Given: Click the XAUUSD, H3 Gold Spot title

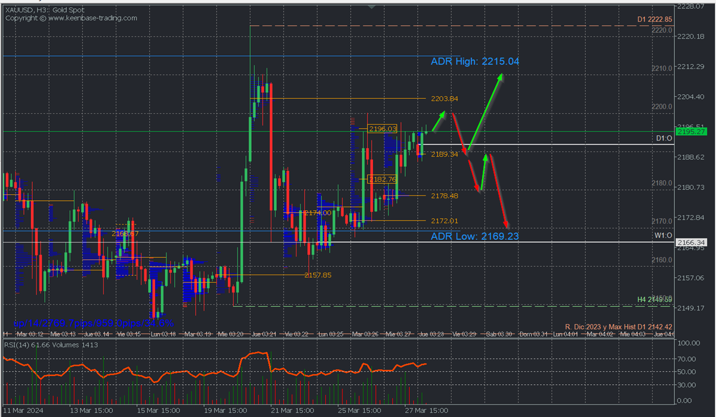Looking at the screenshot, I should [45, 10].
